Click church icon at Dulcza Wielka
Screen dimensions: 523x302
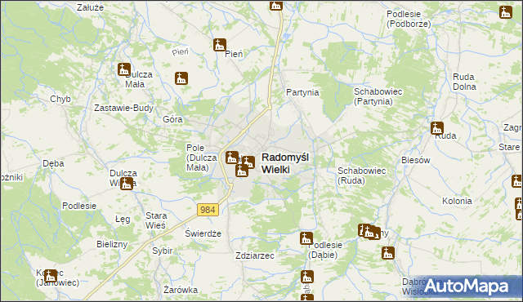(127, 184)
